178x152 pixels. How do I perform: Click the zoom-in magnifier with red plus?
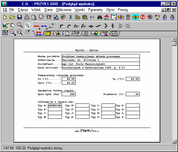click(13, 33)
